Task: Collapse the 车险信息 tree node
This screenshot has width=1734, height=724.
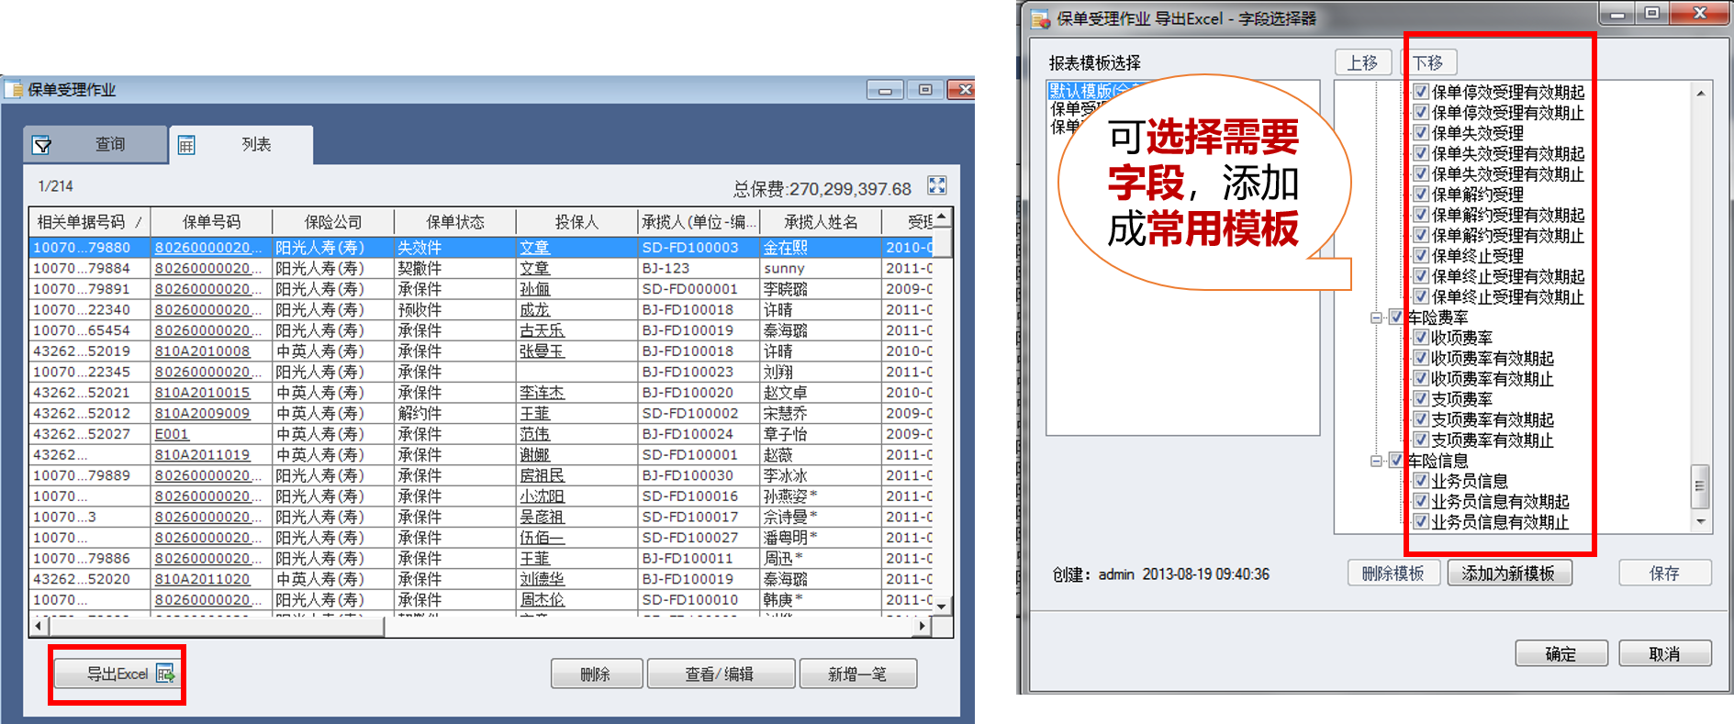Action: tap(1376, 461)
